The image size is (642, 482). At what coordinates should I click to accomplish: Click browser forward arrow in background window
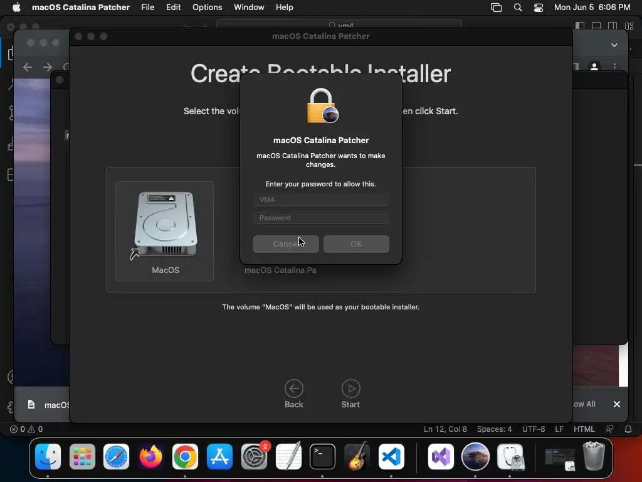pos(48,67)
